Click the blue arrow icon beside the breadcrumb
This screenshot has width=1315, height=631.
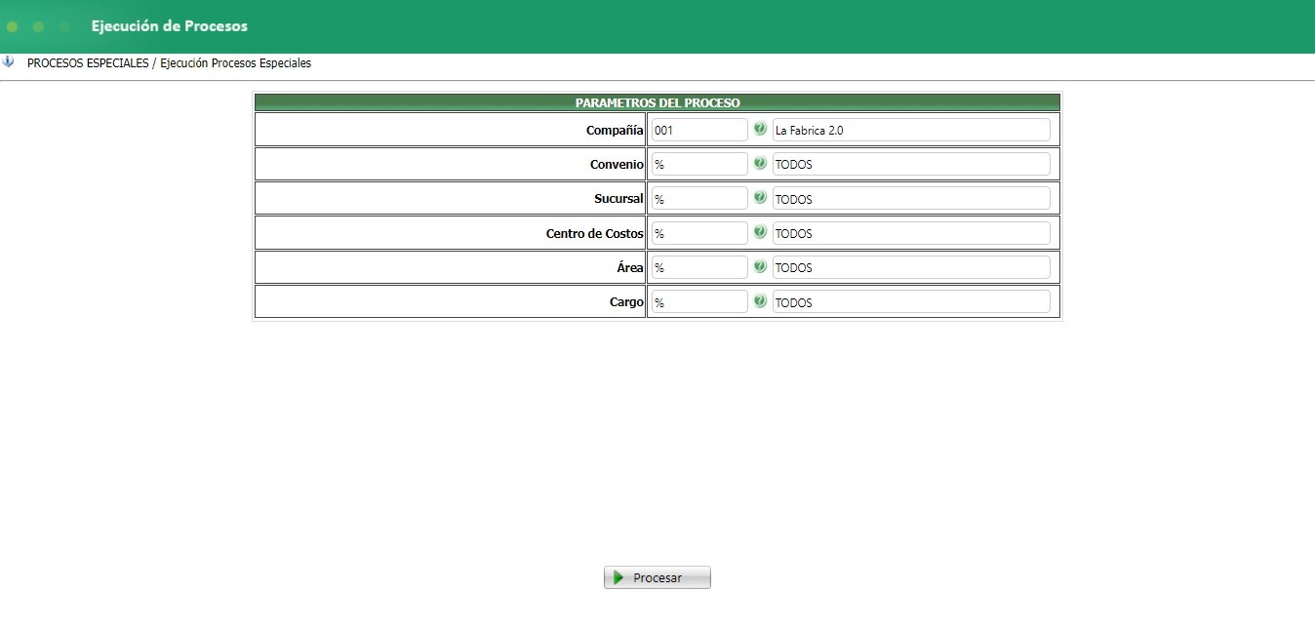click(x=8, y=61)
